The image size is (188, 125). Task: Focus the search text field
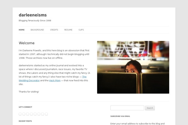point(127,108)
